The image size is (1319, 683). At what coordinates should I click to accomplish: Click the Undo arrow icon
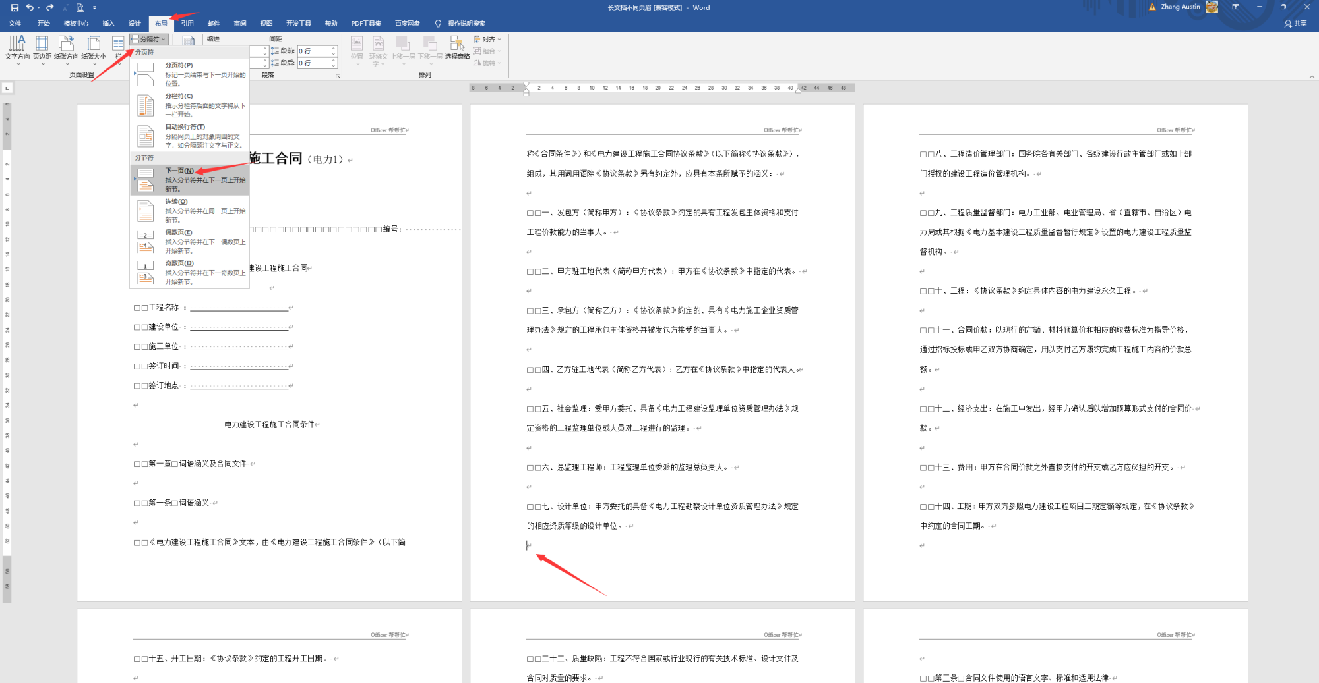tap(30, 7)
